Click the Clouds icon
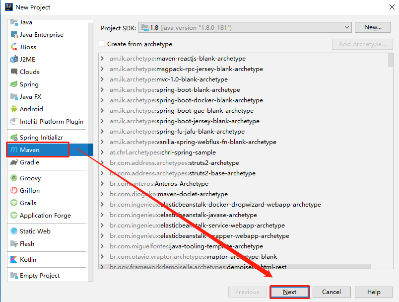The width and height of the screenshot is (399, 302). (x=14, y=72)
